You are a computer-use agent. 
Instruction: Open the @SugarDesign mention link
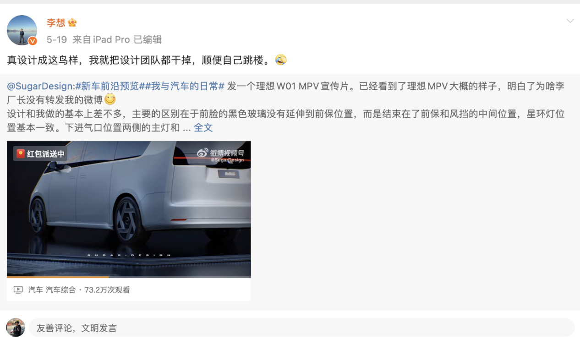pyautogui.click(x=40, y=86)
